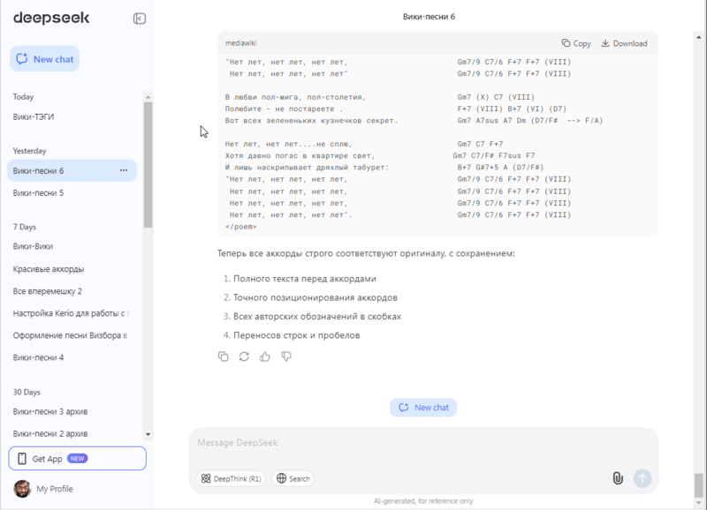Select the Вики-песни 6 conversation
This screenshot has width=707, height=510.
click(72, 170)
